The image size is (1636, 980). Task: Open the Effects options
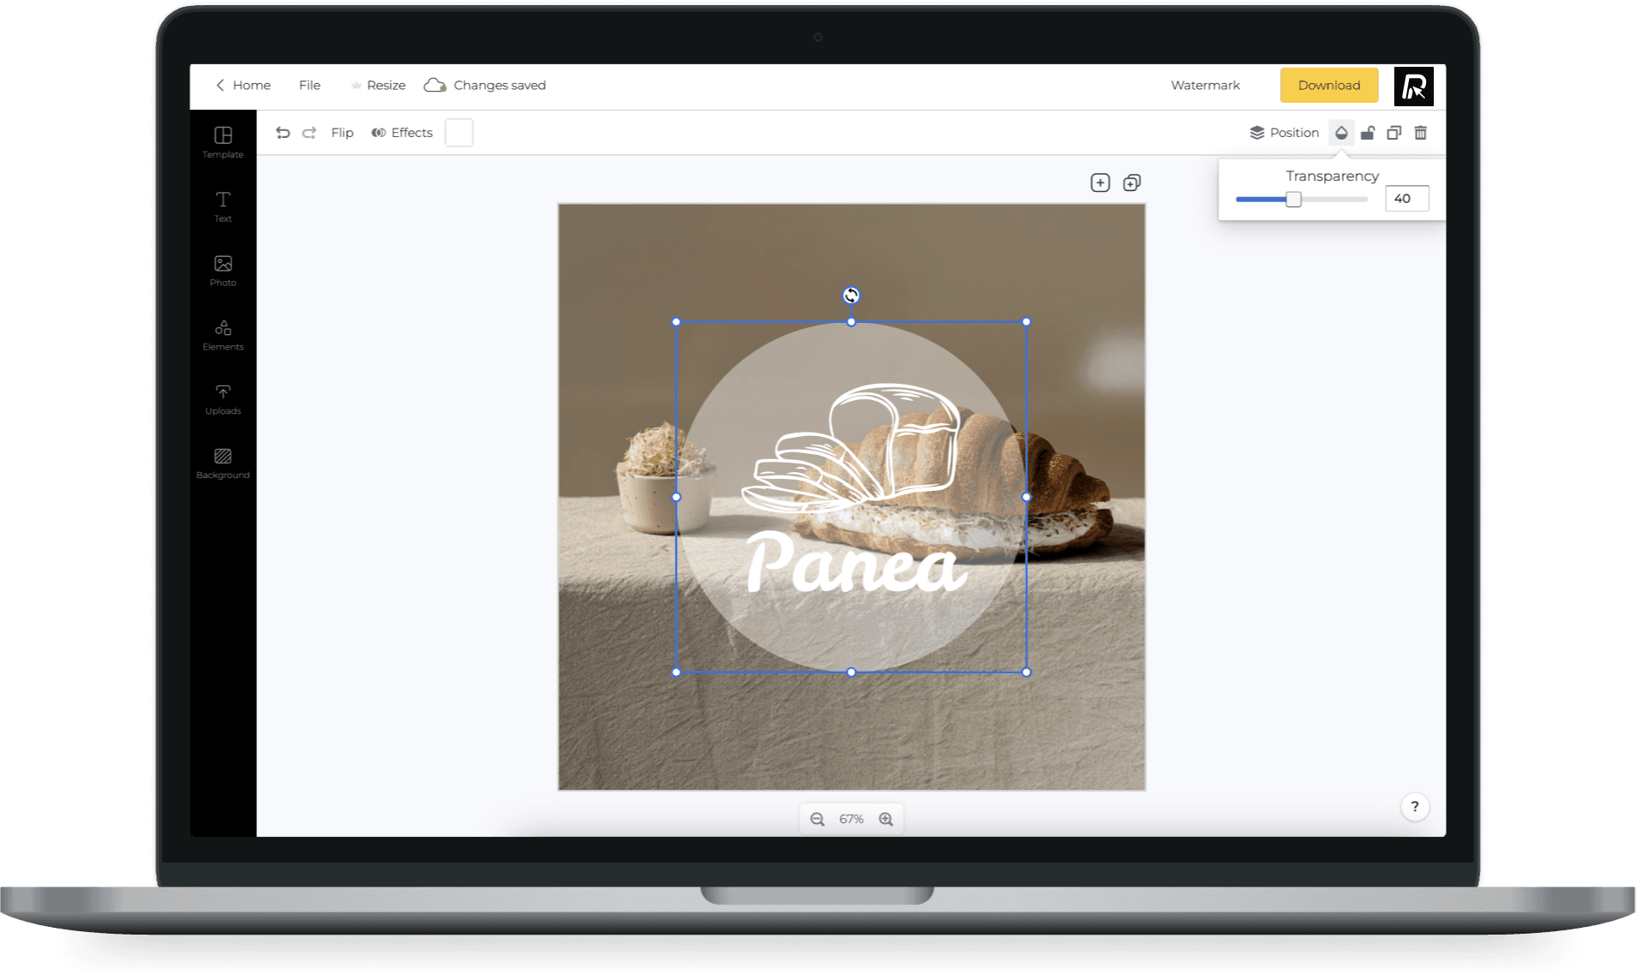[402, 133]
